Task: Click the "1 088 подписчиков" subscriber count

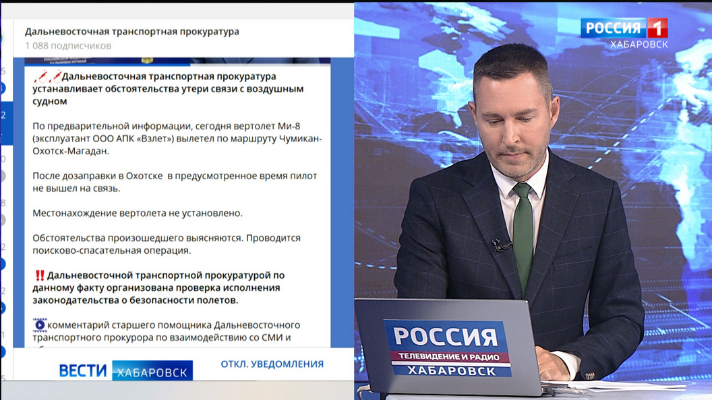Action: pyautogui.click(x=68, y=46)
